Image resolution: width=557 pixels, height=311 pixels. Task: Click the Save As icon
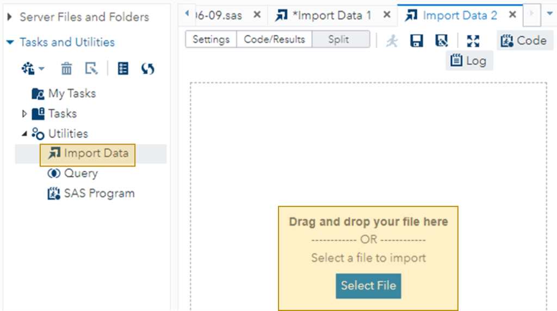(442, 40)
